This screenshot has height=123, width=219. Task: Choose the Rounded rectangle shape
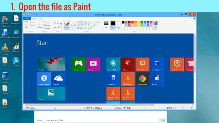(83, 23)
